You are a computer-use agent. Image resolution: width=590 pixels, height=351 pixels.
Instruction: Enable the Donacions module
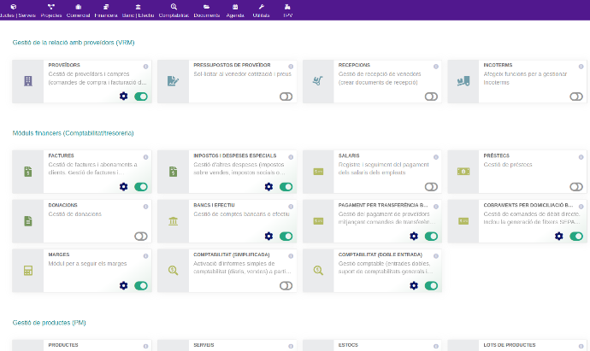141,237
